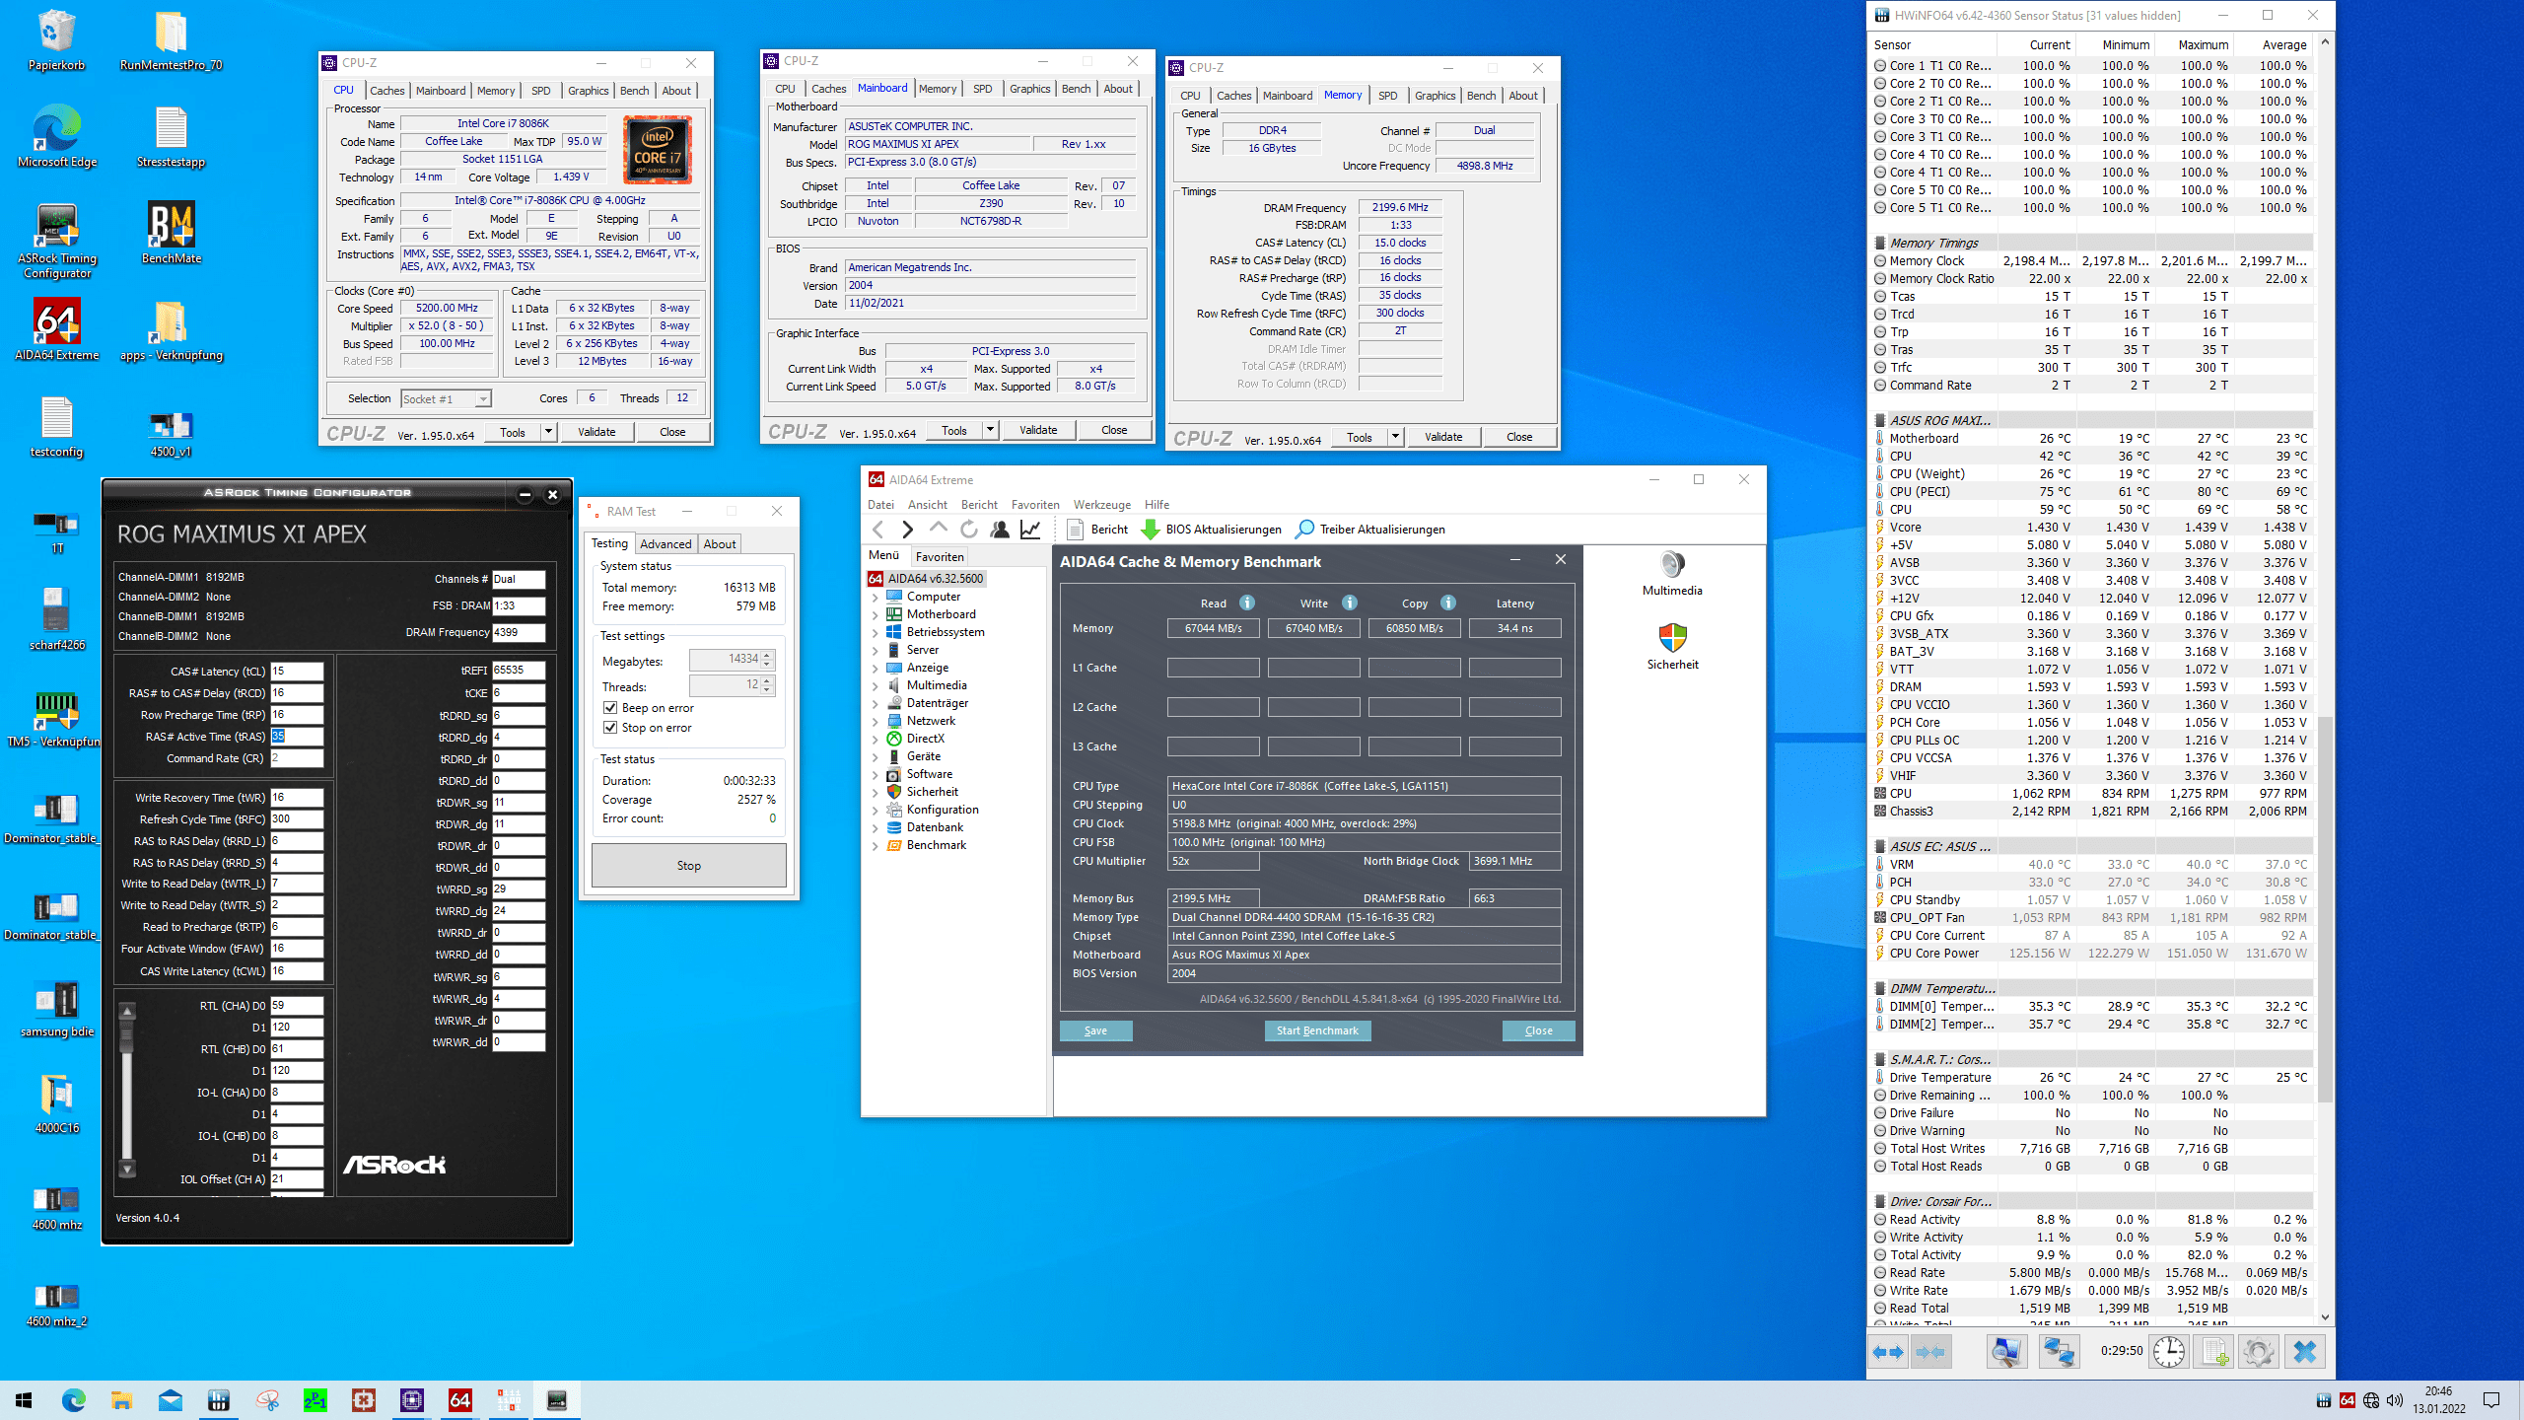2524x1420 pixels.
Task: Expand the Motherboard tree node in AIDA64
Action: click(875, 614)
